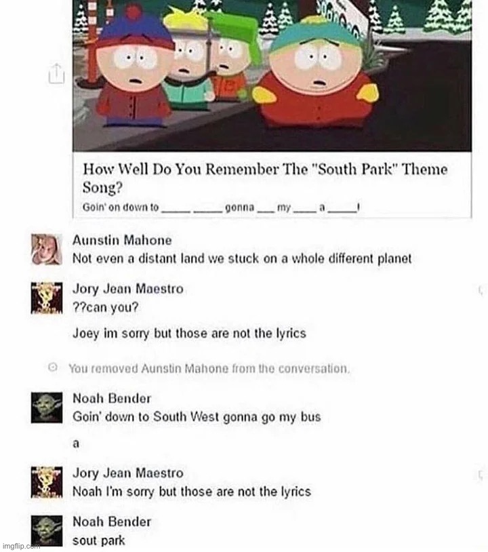Click the 'Goin' on down to' lyric blanks line
Viewport: 488px width, 552px height.
tap(221, 208)
